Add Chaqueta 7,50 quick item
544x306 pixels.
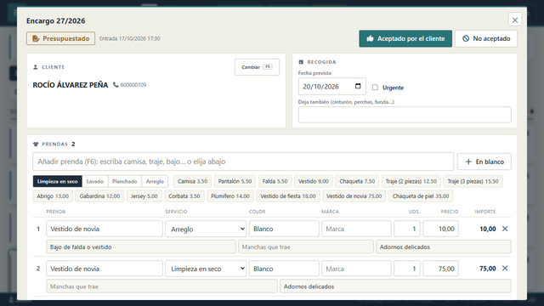tap(357, 181)
